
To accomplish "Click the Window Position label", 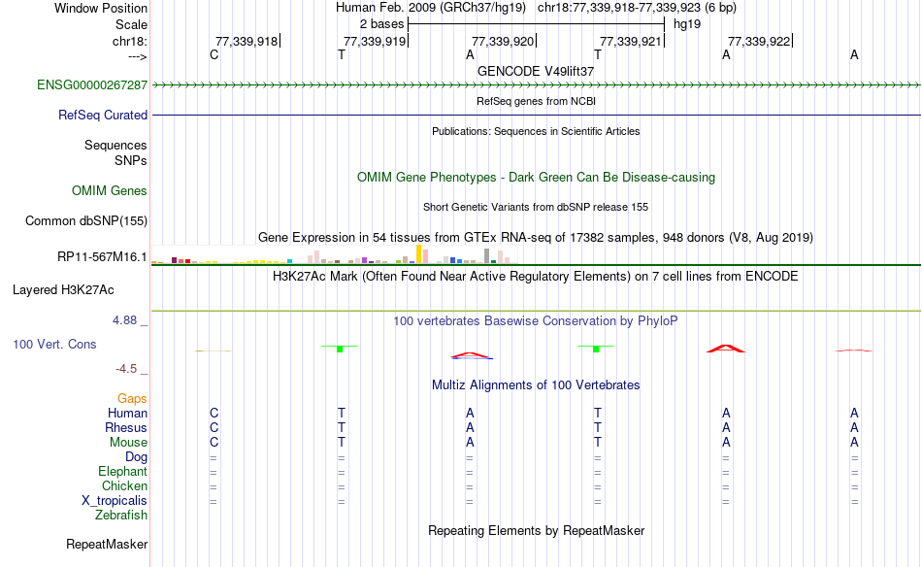I will pyautogui.click(x=101, y=8).
